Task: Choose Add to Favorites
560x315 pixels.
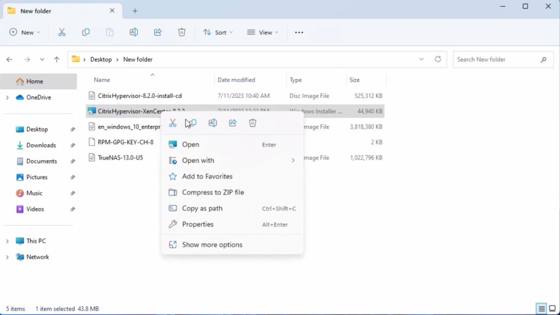Action: 232,176
